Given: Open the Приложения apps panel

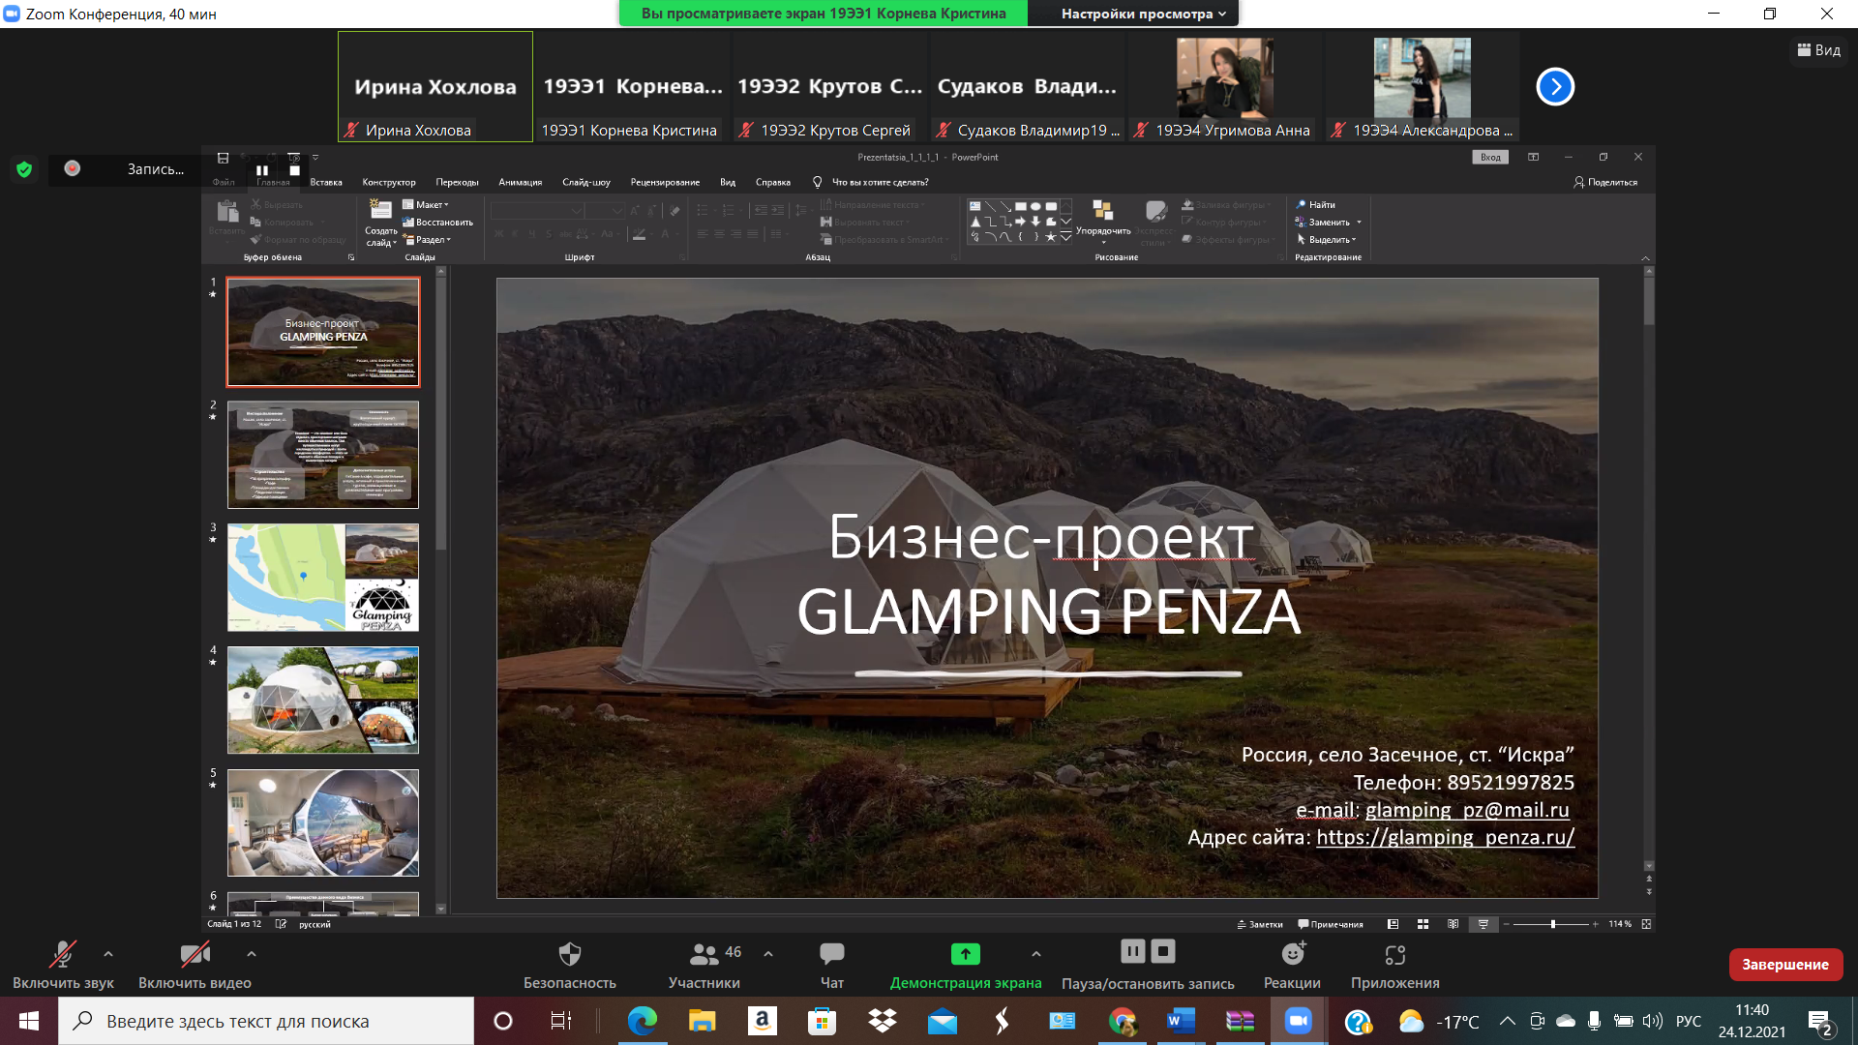Looking at the screenshot, I should pos(1394,966).
